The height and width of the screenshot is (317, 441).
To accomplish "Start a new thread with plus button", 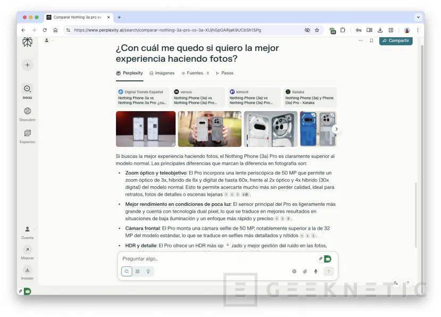I will pos(27,65).
